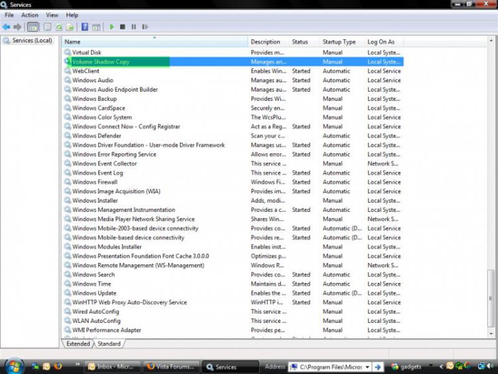Image resolution: width=498 pixels, height=374 pixels.
Task: Click the gear icon beside Windows Update
Action: coord(67,293)
